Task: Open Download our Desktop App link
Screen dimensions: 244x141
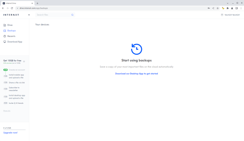Action: coord(136,74)
